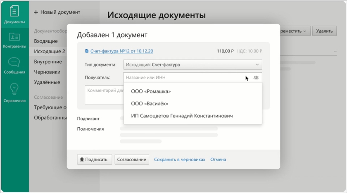Go to Внутренние documents folder
Viewport: 347px width, 193px height.
(48, 62)
